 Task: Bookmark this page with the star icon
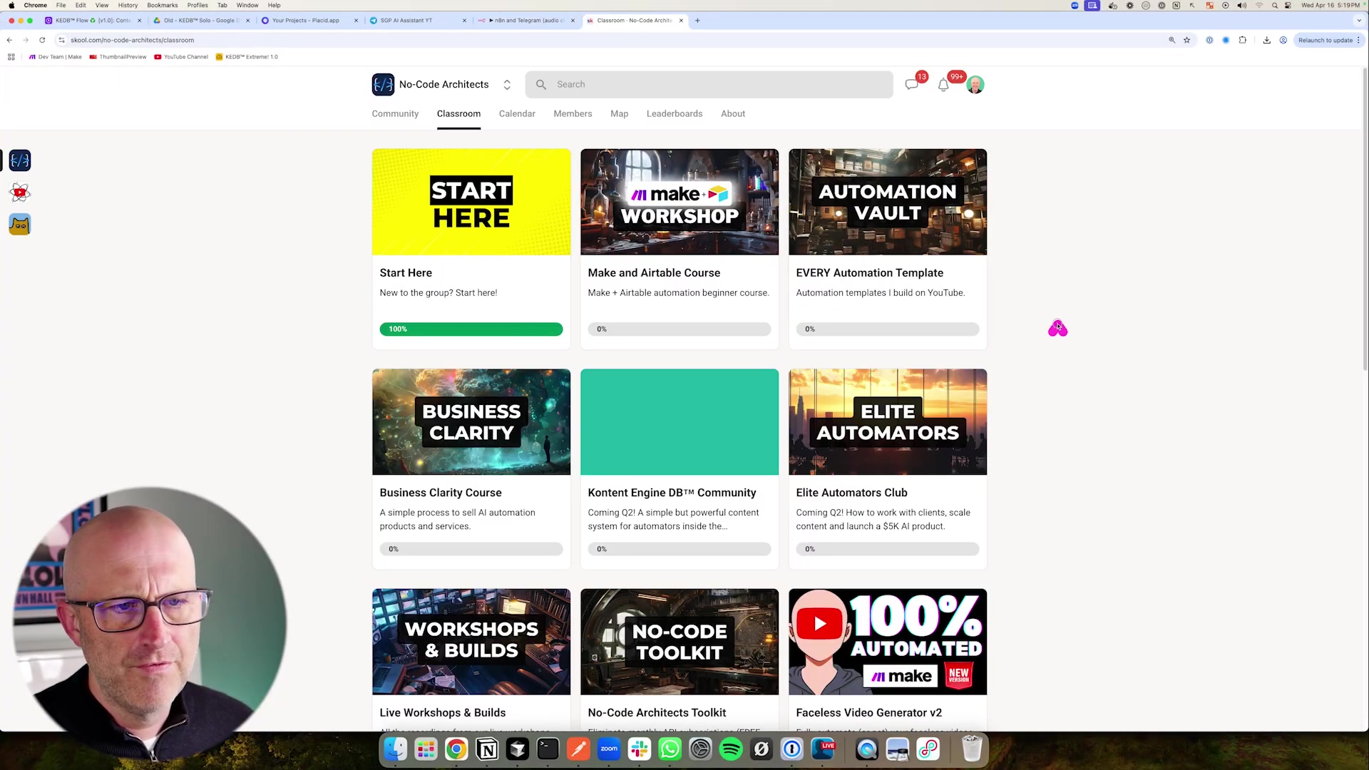[x=1187, y=40]
